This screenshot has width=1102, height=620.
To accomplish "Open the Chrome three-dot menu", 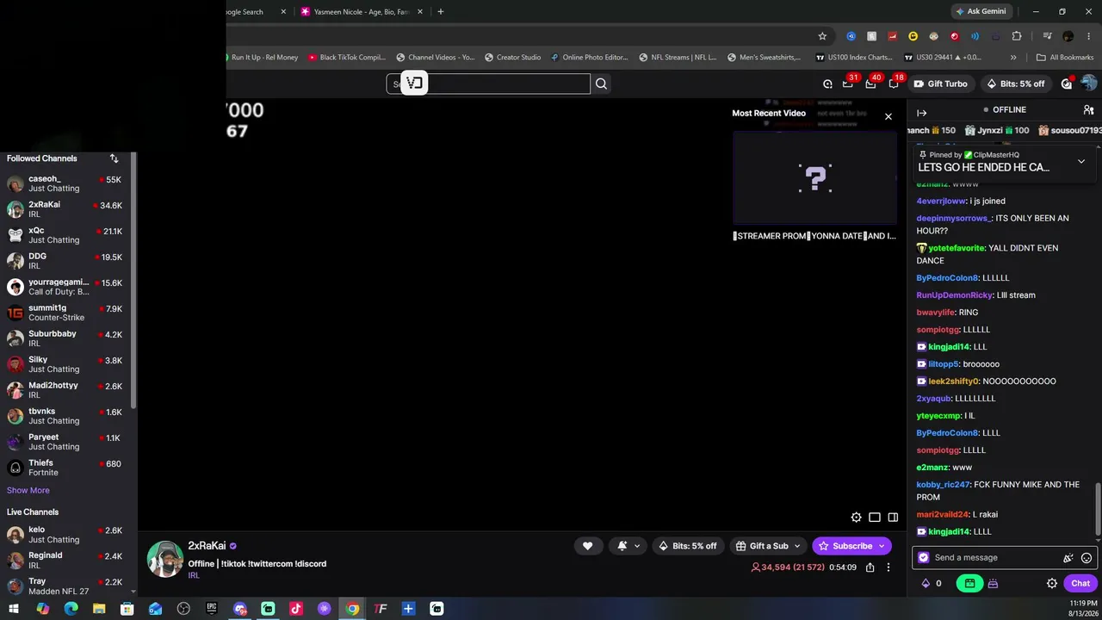I will tap(1088, 36).
